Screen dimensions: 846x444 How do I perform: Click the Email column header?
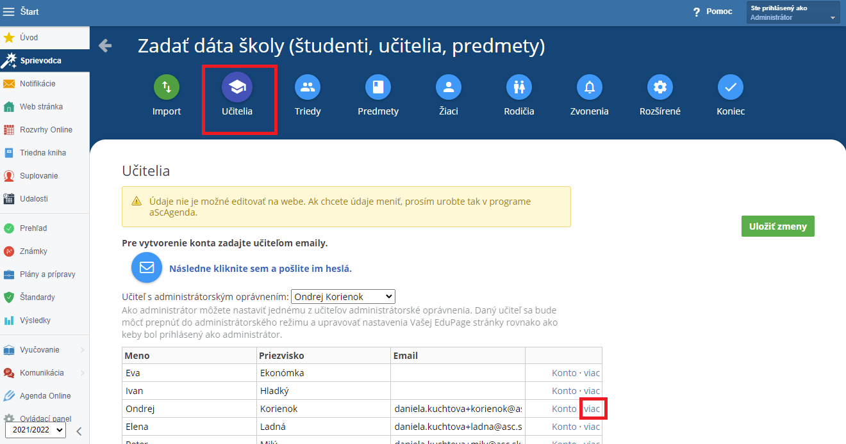[458, 356]
